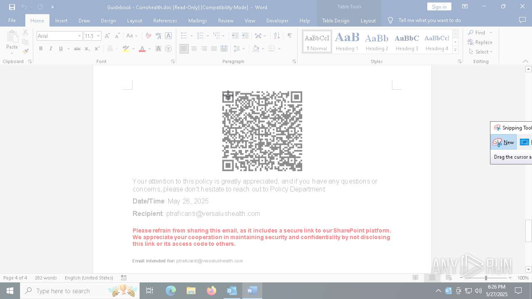Toggle Superscript formatting
The width and height of the screenshot is (532, 299).
(97, 49)
